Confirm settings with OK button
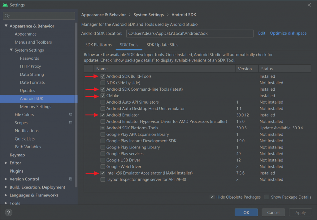Image resolution: width=317 pixels, height=220 pixels. point(246,212)
